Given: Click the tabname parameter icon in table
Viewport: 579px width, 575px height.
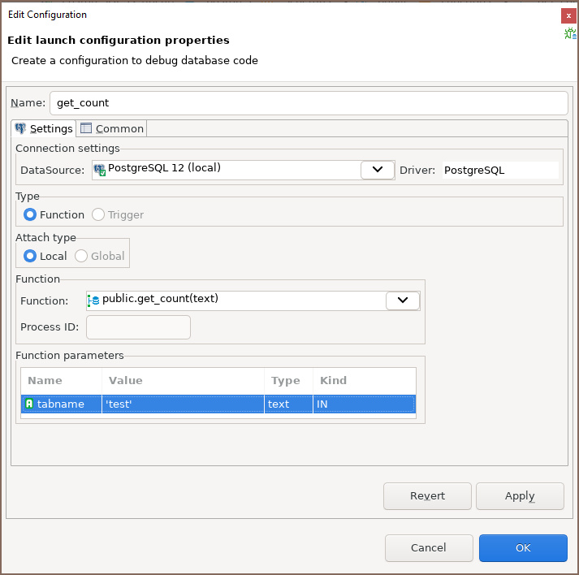Looking at the screenshot, I should tap(29, 404).
